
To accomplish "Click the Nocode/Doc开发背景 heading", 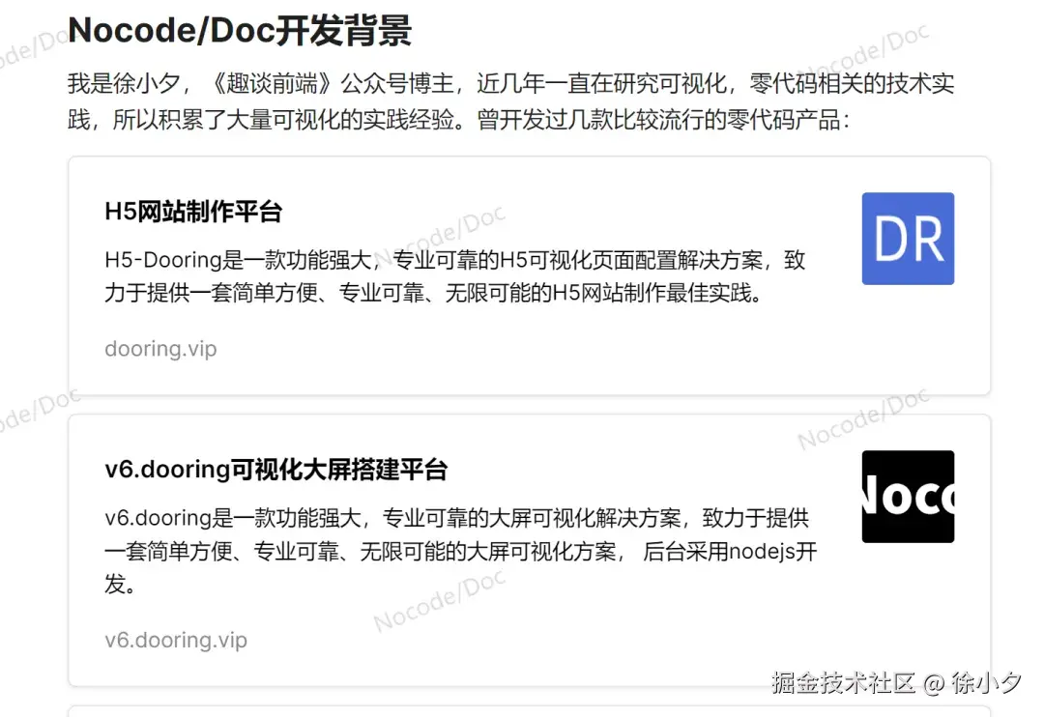I will pyautogui.click(x=240, y=31).
